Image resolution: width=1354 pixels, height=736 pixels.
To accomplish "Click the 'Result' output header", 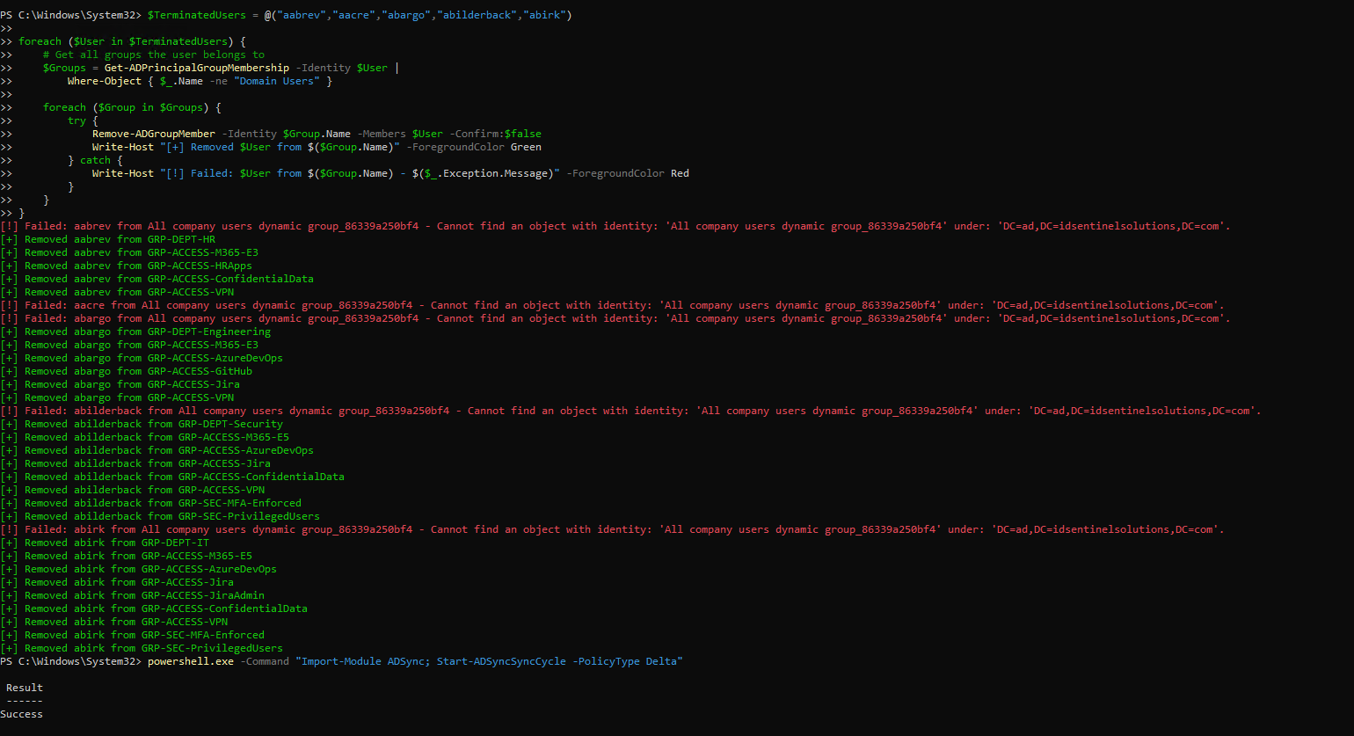I will click(x=25, y=688).
